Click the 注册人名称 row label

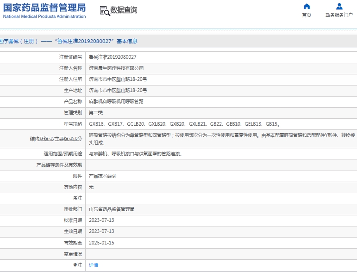click(x=70, y=68)
